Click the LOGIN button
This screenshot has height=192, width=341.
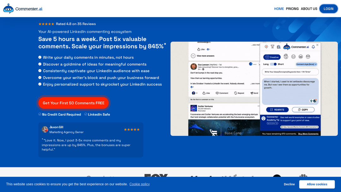click(328, 9)
